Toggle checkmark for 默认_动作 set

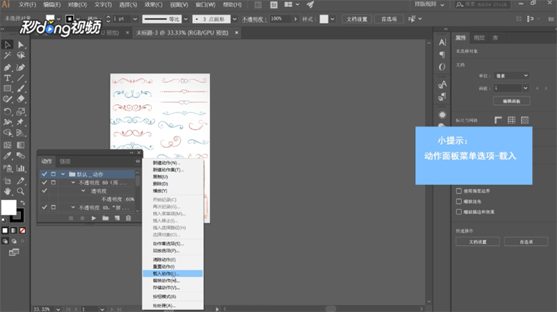(x=45, y=174)
